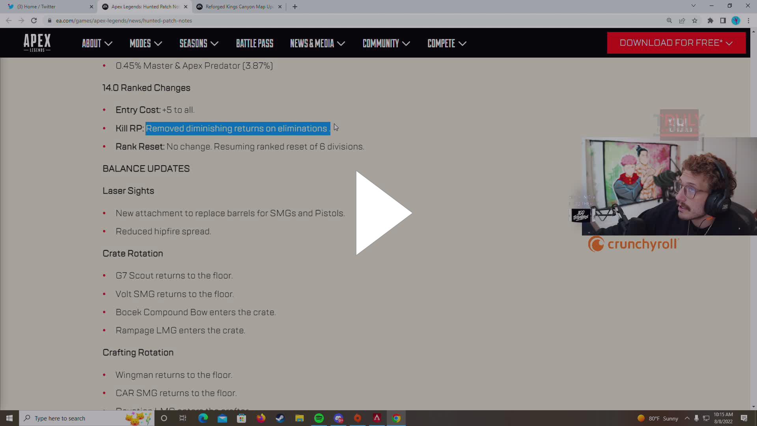Launch Steam from the taskbar

[x=280, y=418]
